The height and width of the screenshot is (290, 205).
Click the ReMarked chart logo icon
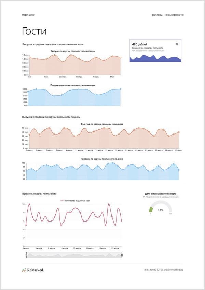coord(24,270)
